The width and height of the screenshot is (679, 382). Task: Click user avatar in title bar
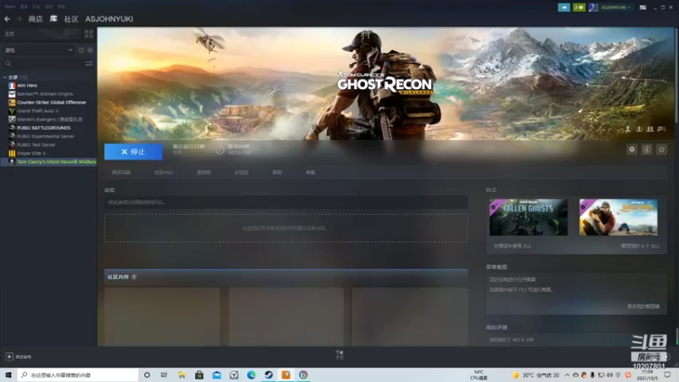click(x=592, y=8)
